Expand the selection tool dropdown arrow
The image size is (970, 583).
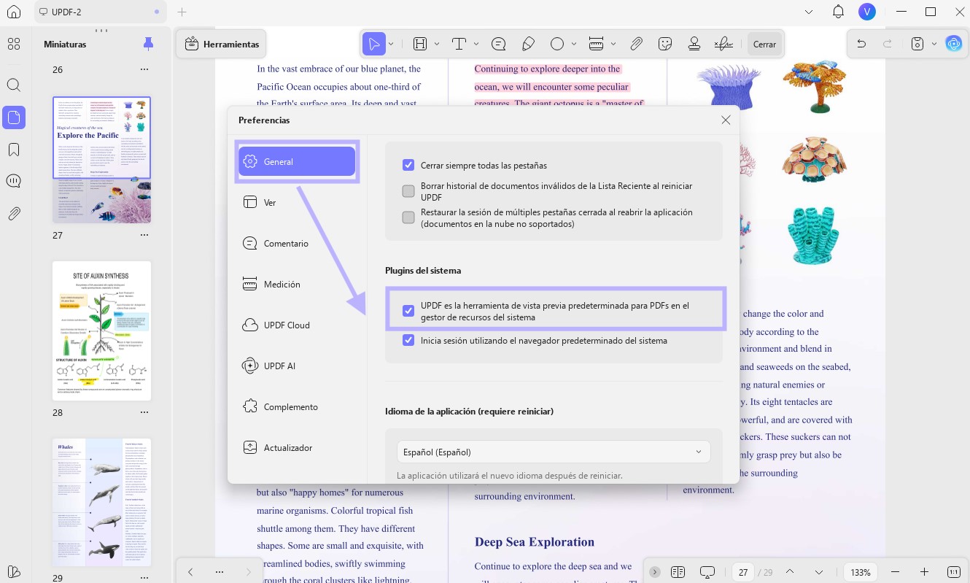pos(391,44)
